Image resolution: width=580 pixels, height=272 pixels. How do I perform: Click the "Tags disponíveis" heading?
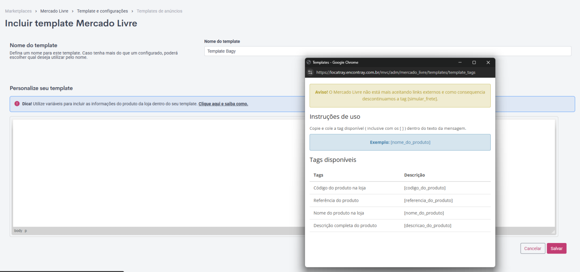[x=333, y=160]
